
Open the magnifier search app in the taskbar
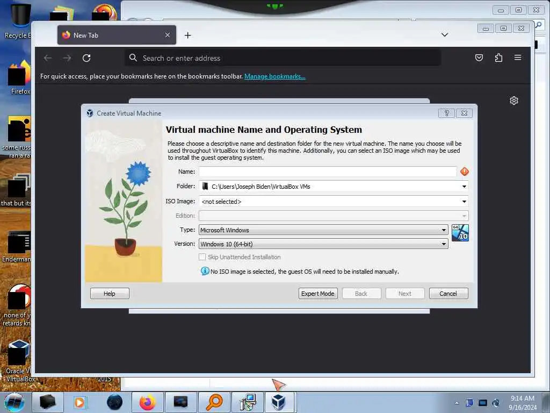tap(214, 402)
